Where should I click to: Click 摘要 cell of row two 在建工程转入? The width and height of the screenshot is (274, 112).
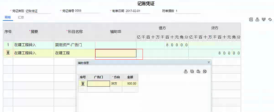(x=33, y=53)
